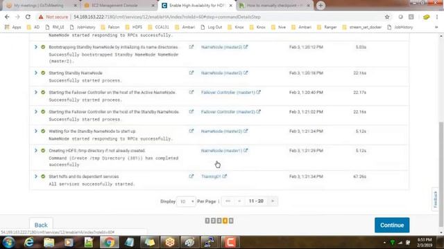
Task: Jump to wizard step 1 indicator
Action: (x=207, y=221)
